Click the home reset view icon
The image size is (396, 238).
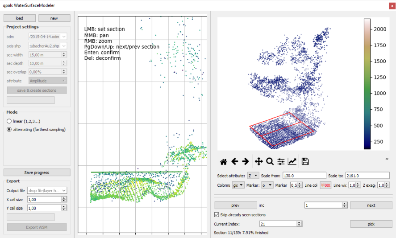(x=224, y=161)
